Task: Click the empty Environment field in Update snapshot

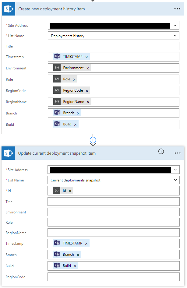Action: point(113,212)
